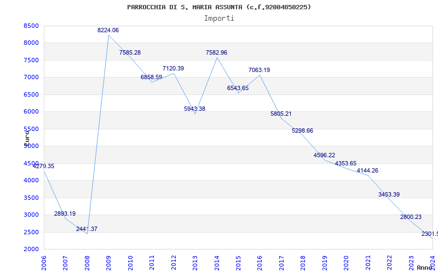
Task: Click the 2010 x-axis year label
Action: point(130,263)
